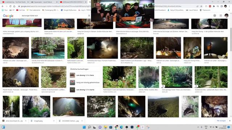The height and width of the screenshot is (130, 232).
Task: Open the YouTube bookmark
Action: [x=20, y=10]
